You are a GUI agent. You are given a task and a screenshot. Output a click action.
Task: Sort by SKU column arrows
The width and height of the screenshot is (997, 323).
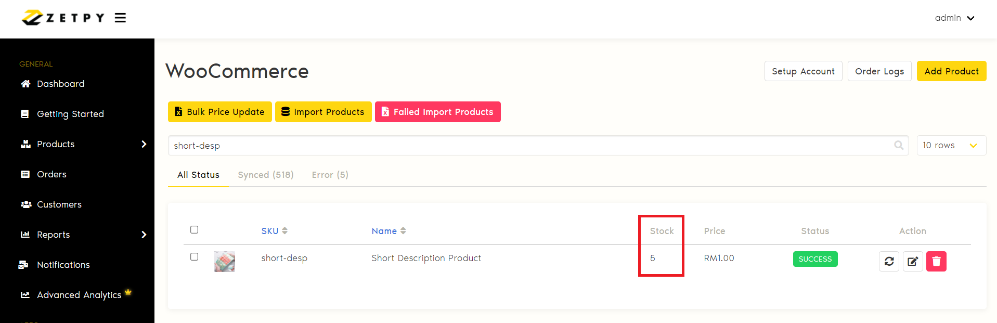coord(284,231)
